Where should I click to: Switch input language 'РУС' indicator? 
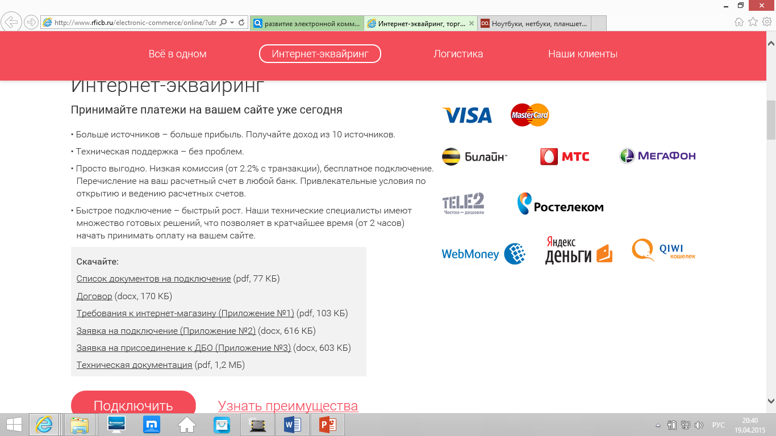(719, 425)
